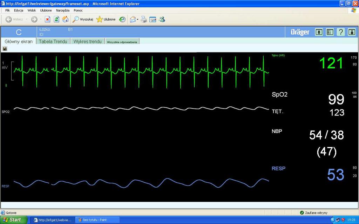Image resolution: width=359 pixels, height=224 pixels.
Task: Click the TĘT. pulse label
Action: [278, 112]
